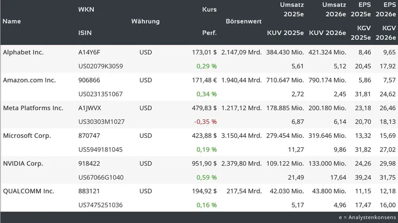Viewport: 398px width, 223px height.
Task: Select the QUALCOMM Inc. name cell
Action: pos(29,191)
